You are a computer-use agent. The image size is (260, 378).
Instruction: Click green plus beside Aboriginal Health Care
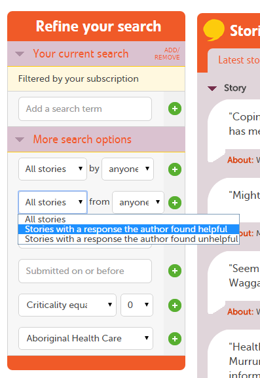point(175,339)
